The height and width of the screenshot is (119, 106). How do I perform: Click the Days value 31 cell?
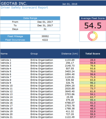45,29
